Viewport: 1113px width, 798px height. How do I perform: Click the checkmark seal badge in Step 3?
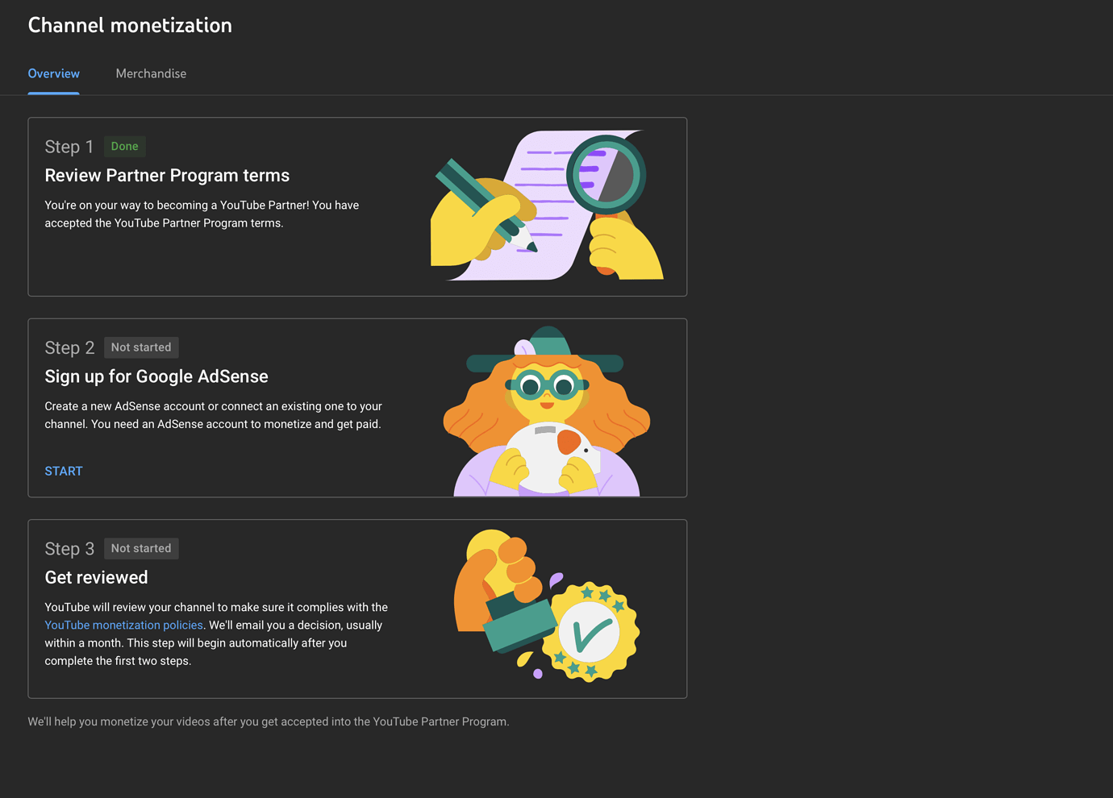pos(590,633)
